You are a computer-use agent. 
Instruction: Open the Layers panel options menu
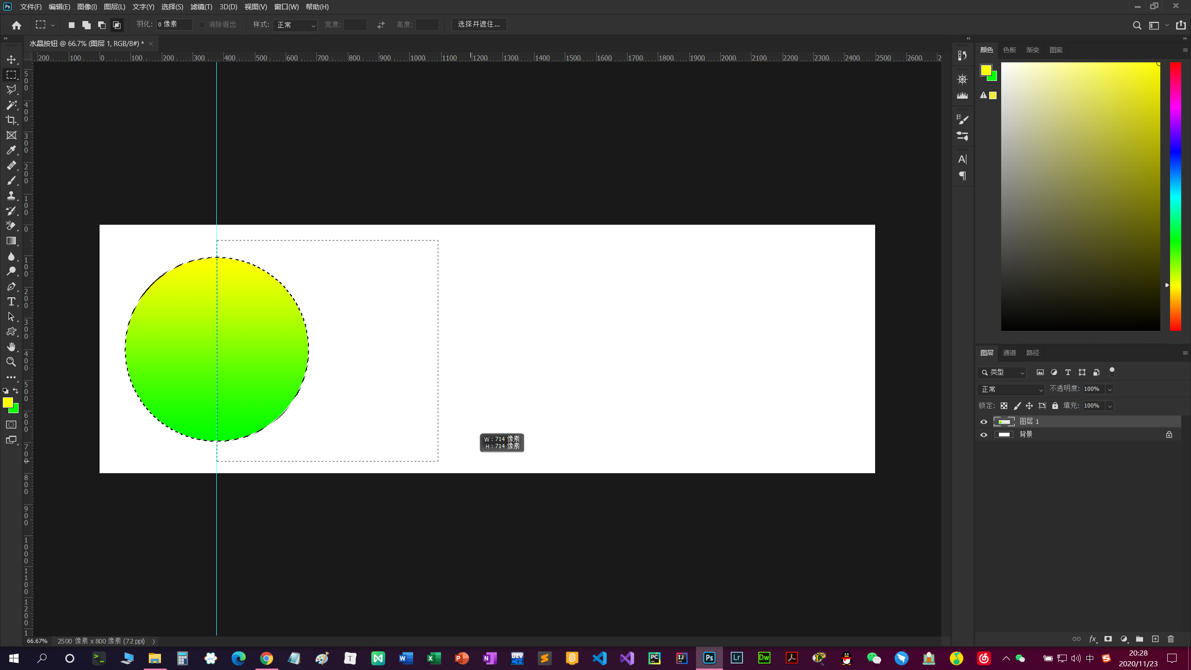(1185, 353)
